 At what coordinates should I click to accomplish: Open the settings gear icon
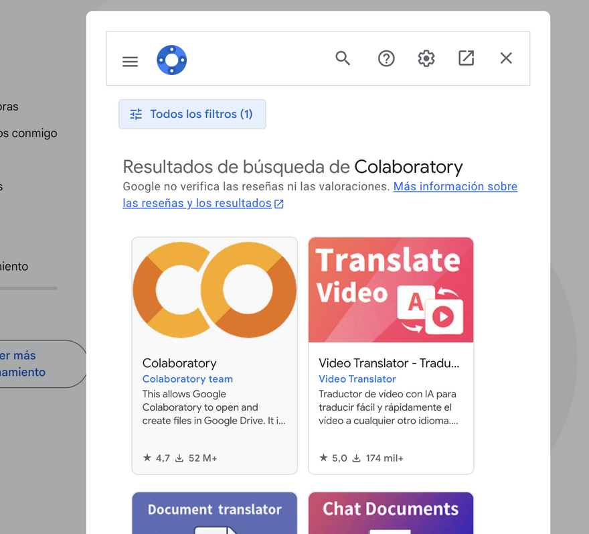(x=426, y=58)
